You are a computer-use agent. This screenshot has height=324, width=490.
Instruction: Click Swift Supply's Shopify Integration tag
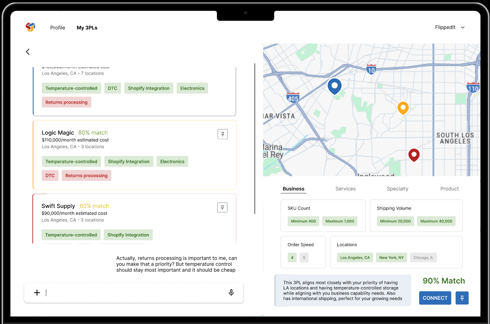tap(128, 235)
